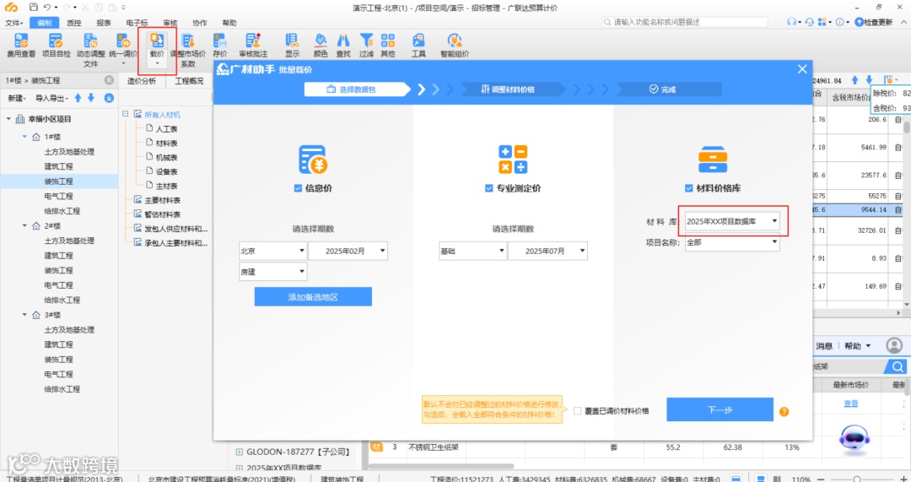This screenshot has height=482, width=911.
Task: Open the 文件 menu
Action: tap(14, 23)
